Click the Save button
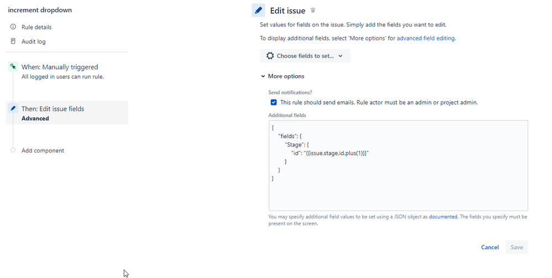552x278 pixels. coord(517,247)
